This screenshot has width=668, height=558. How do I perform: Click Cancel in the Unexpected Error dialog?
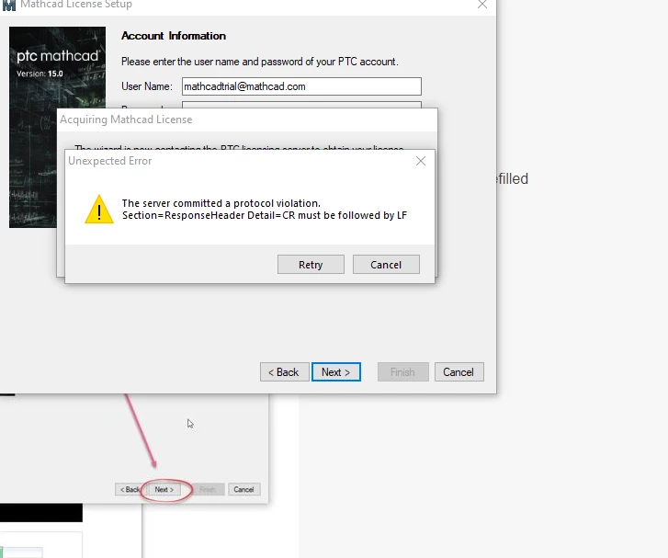386,265
